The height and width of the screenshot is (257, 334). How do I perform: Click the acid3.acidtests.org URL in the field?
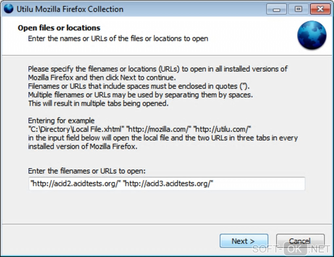[x=168, y=184]
